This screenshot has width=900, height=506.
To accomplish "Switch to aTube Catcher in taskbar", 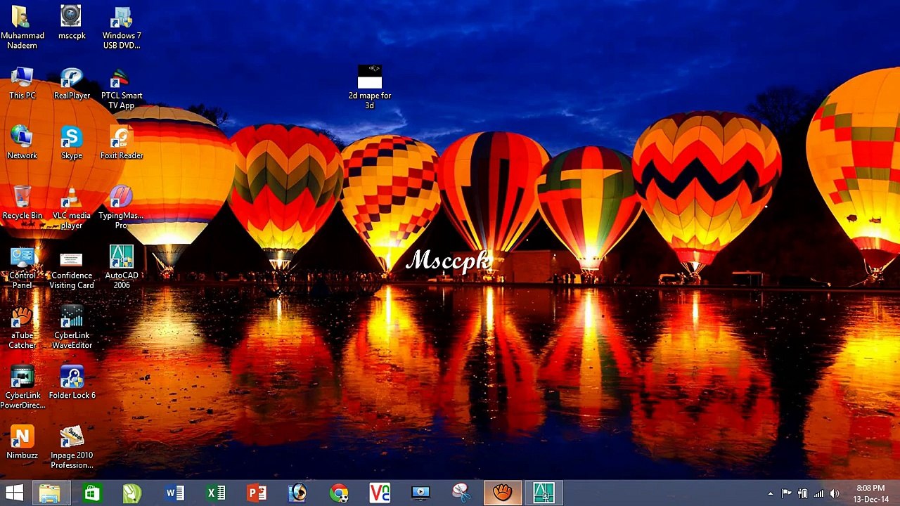I will 502,493.
